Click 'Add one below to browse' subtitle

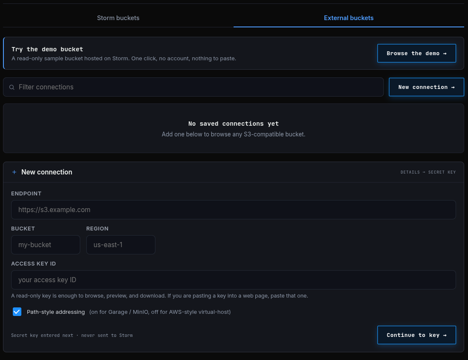(234, 134)
